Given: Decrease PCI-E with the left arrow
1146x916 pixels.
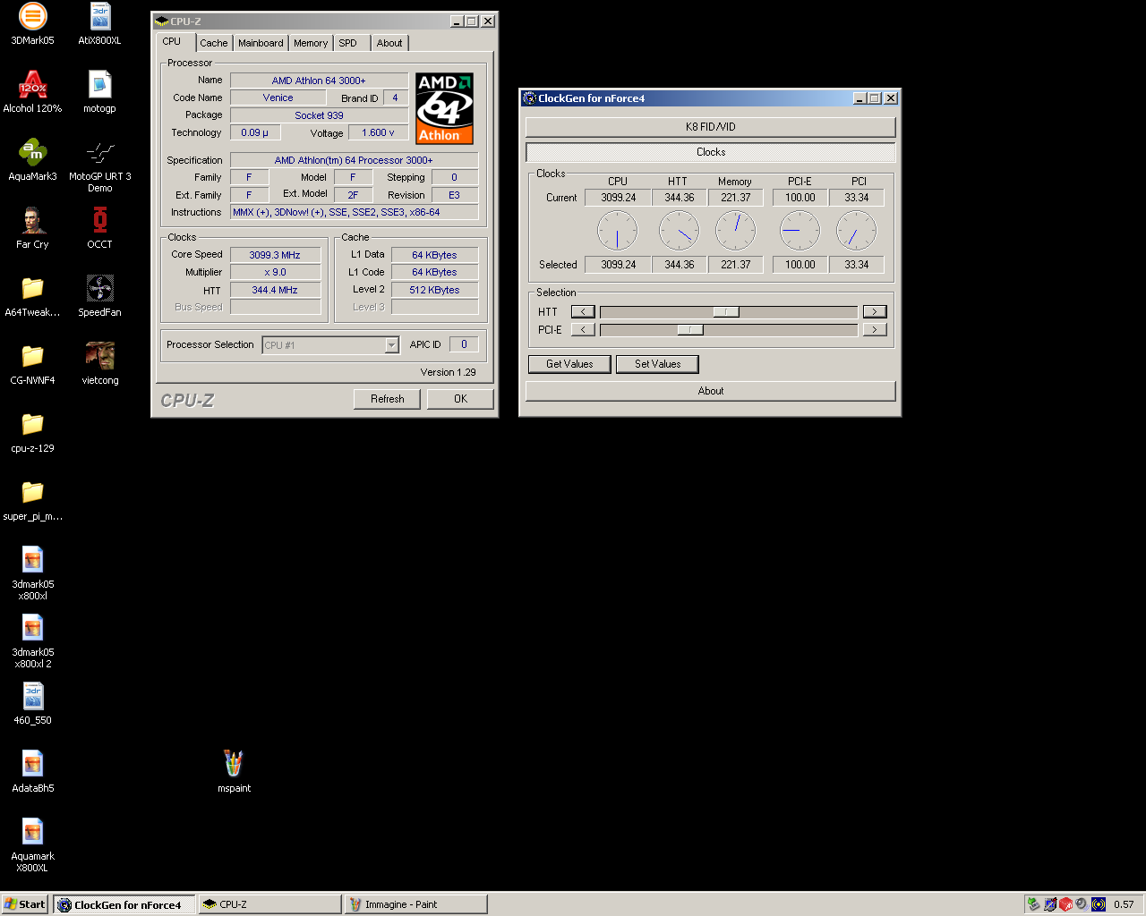Looking at the screenshot, I should (x=583, y=329).
